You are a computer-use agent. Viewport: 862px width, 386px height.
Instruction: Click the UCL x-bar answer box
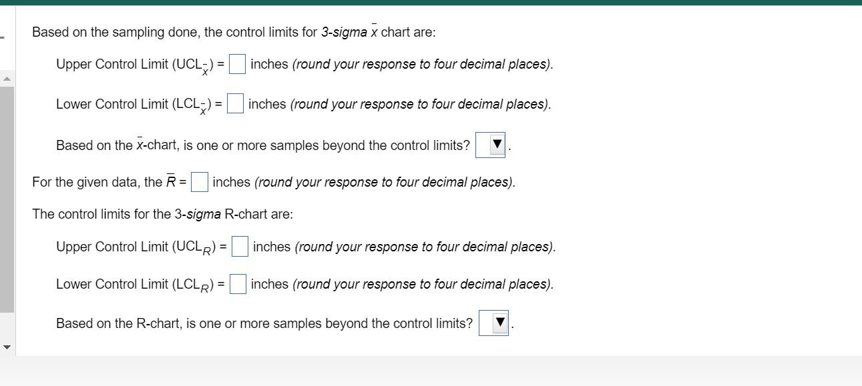(x=237, y=64)
